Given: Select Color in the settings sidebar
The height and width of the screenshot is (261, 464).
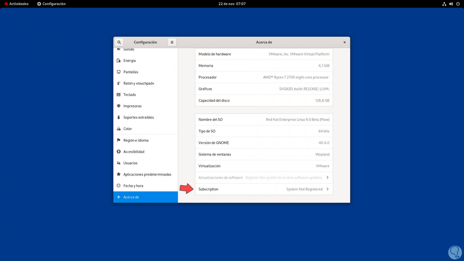Looking at the screenshot, I should (x=146, y=129).
